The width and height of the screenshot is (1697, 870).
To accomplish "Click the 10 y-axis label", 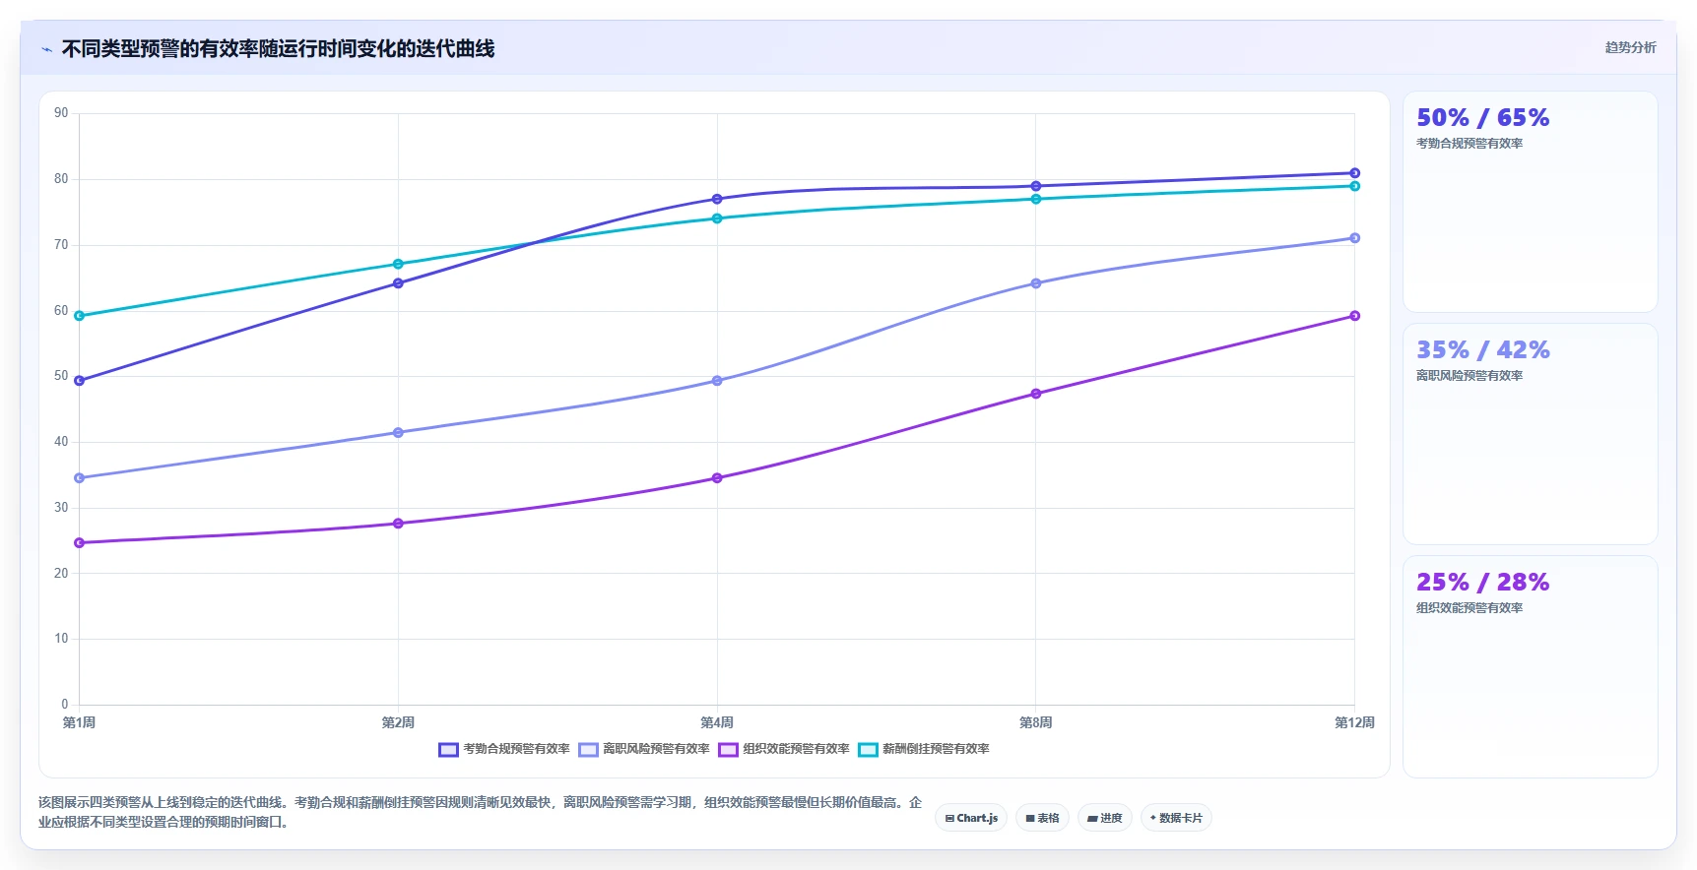I will pyautogui.click(x=61, y=639).
